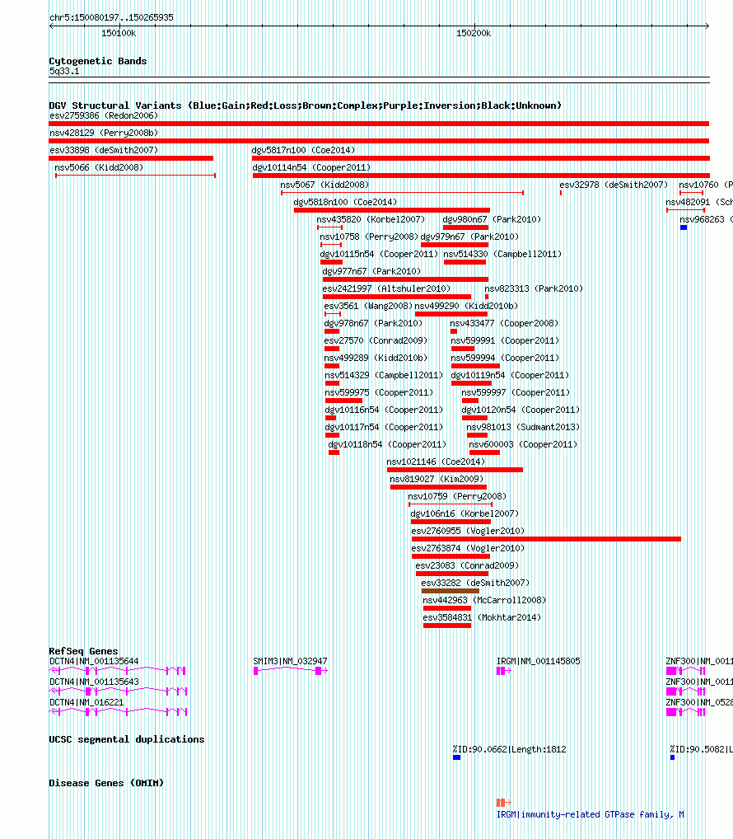Image resolution: width=733 pixels, height=839 pixels.
Task: Select the nsv599991 (Cooper2011) label
Action: click(505, 340)
